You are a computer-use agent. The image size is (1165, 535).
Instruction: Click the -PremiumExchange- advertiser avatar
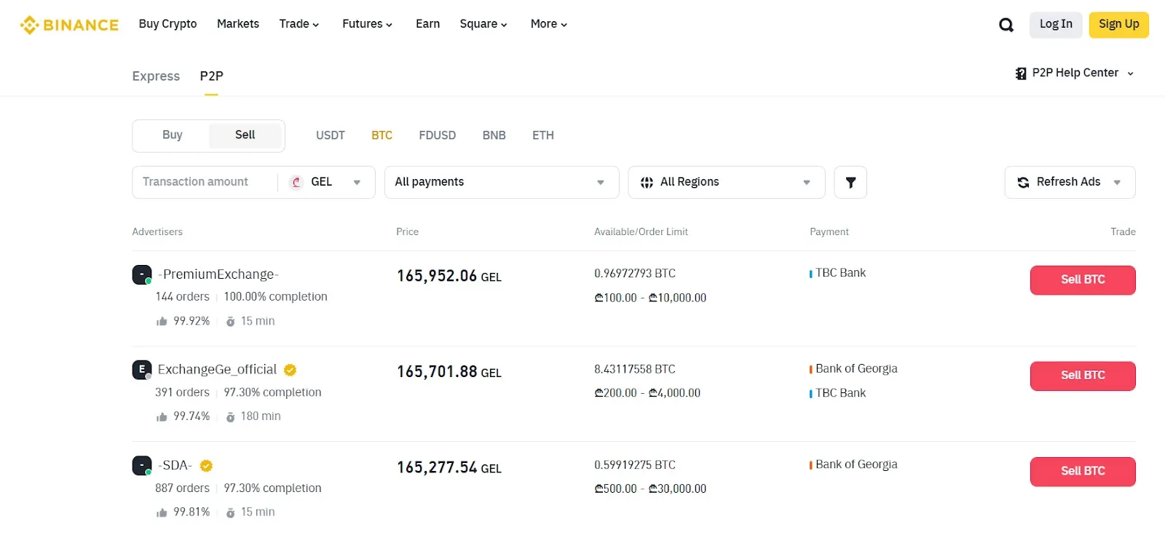click(142, 275)
